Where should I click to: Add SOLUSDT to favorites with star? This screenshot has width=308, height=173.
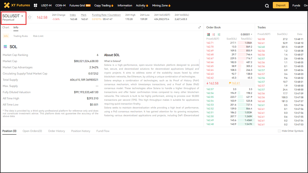tap(30, 17)
